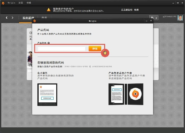Viewport: 185px width, 133px height.
Task: Click the 电子邮件 heading text
Action: click(x=42, y=73)
